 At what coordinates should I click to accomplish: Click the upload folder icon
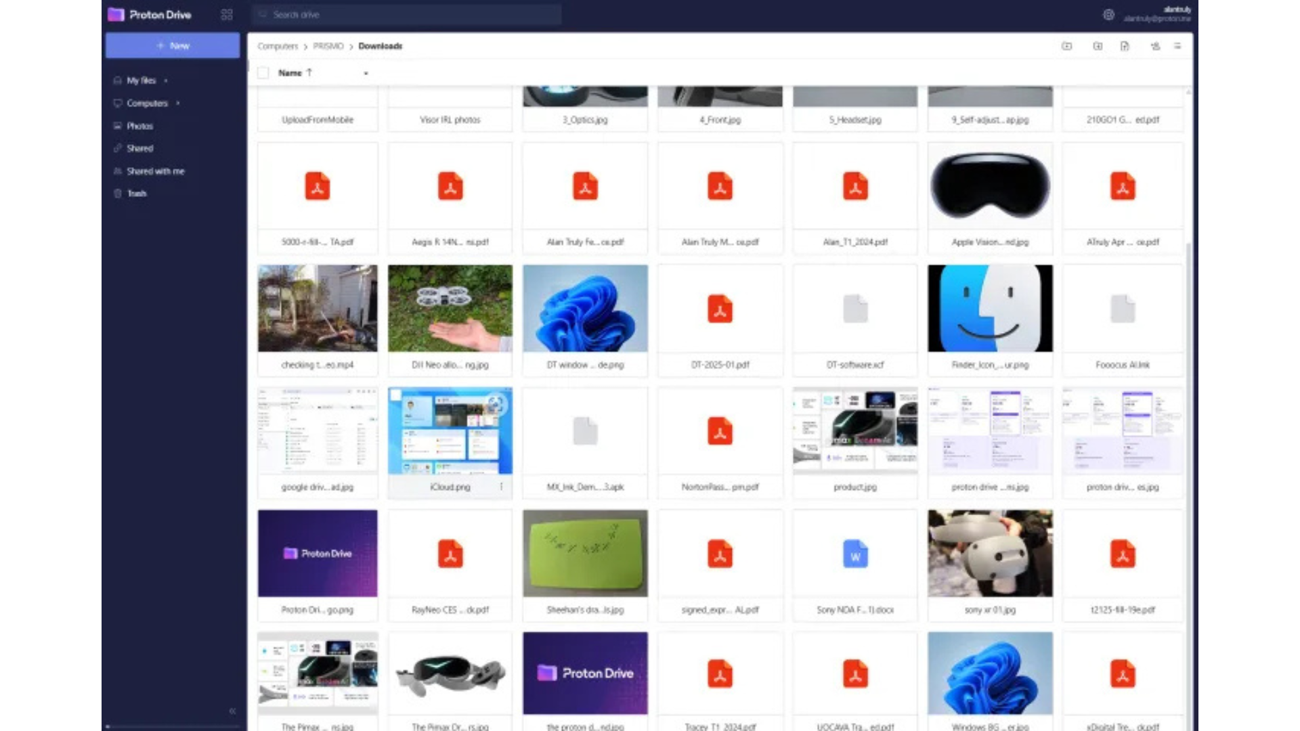[x=1098, y=46]
